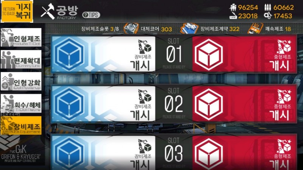Click the ammunition resource icon

tap(268, 8)
